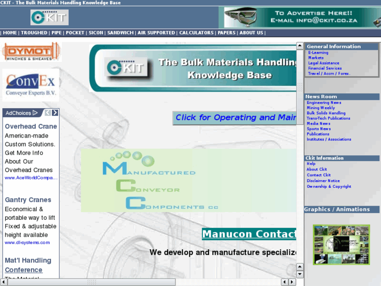Screen dimensions: 381x286
Task: Open the PIPE menu item
Action: [x=57, y=33]
